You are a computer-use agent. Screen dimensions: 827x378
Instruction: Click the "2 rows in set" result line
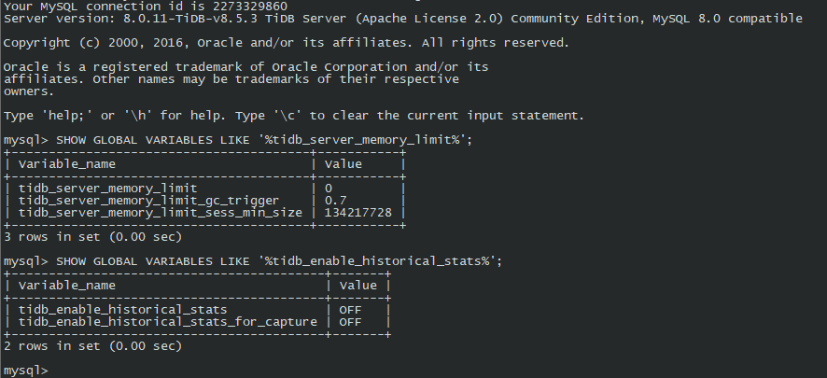(91, 345)
